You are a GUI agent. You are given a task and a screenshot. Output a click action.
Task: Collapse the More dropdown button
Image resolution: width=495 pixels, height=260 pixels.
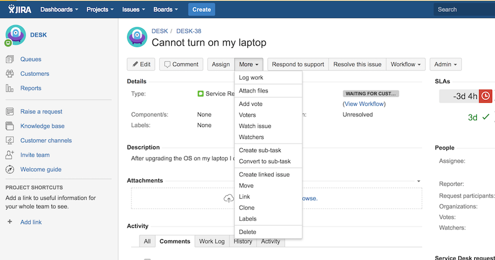[x=249, y=64]
